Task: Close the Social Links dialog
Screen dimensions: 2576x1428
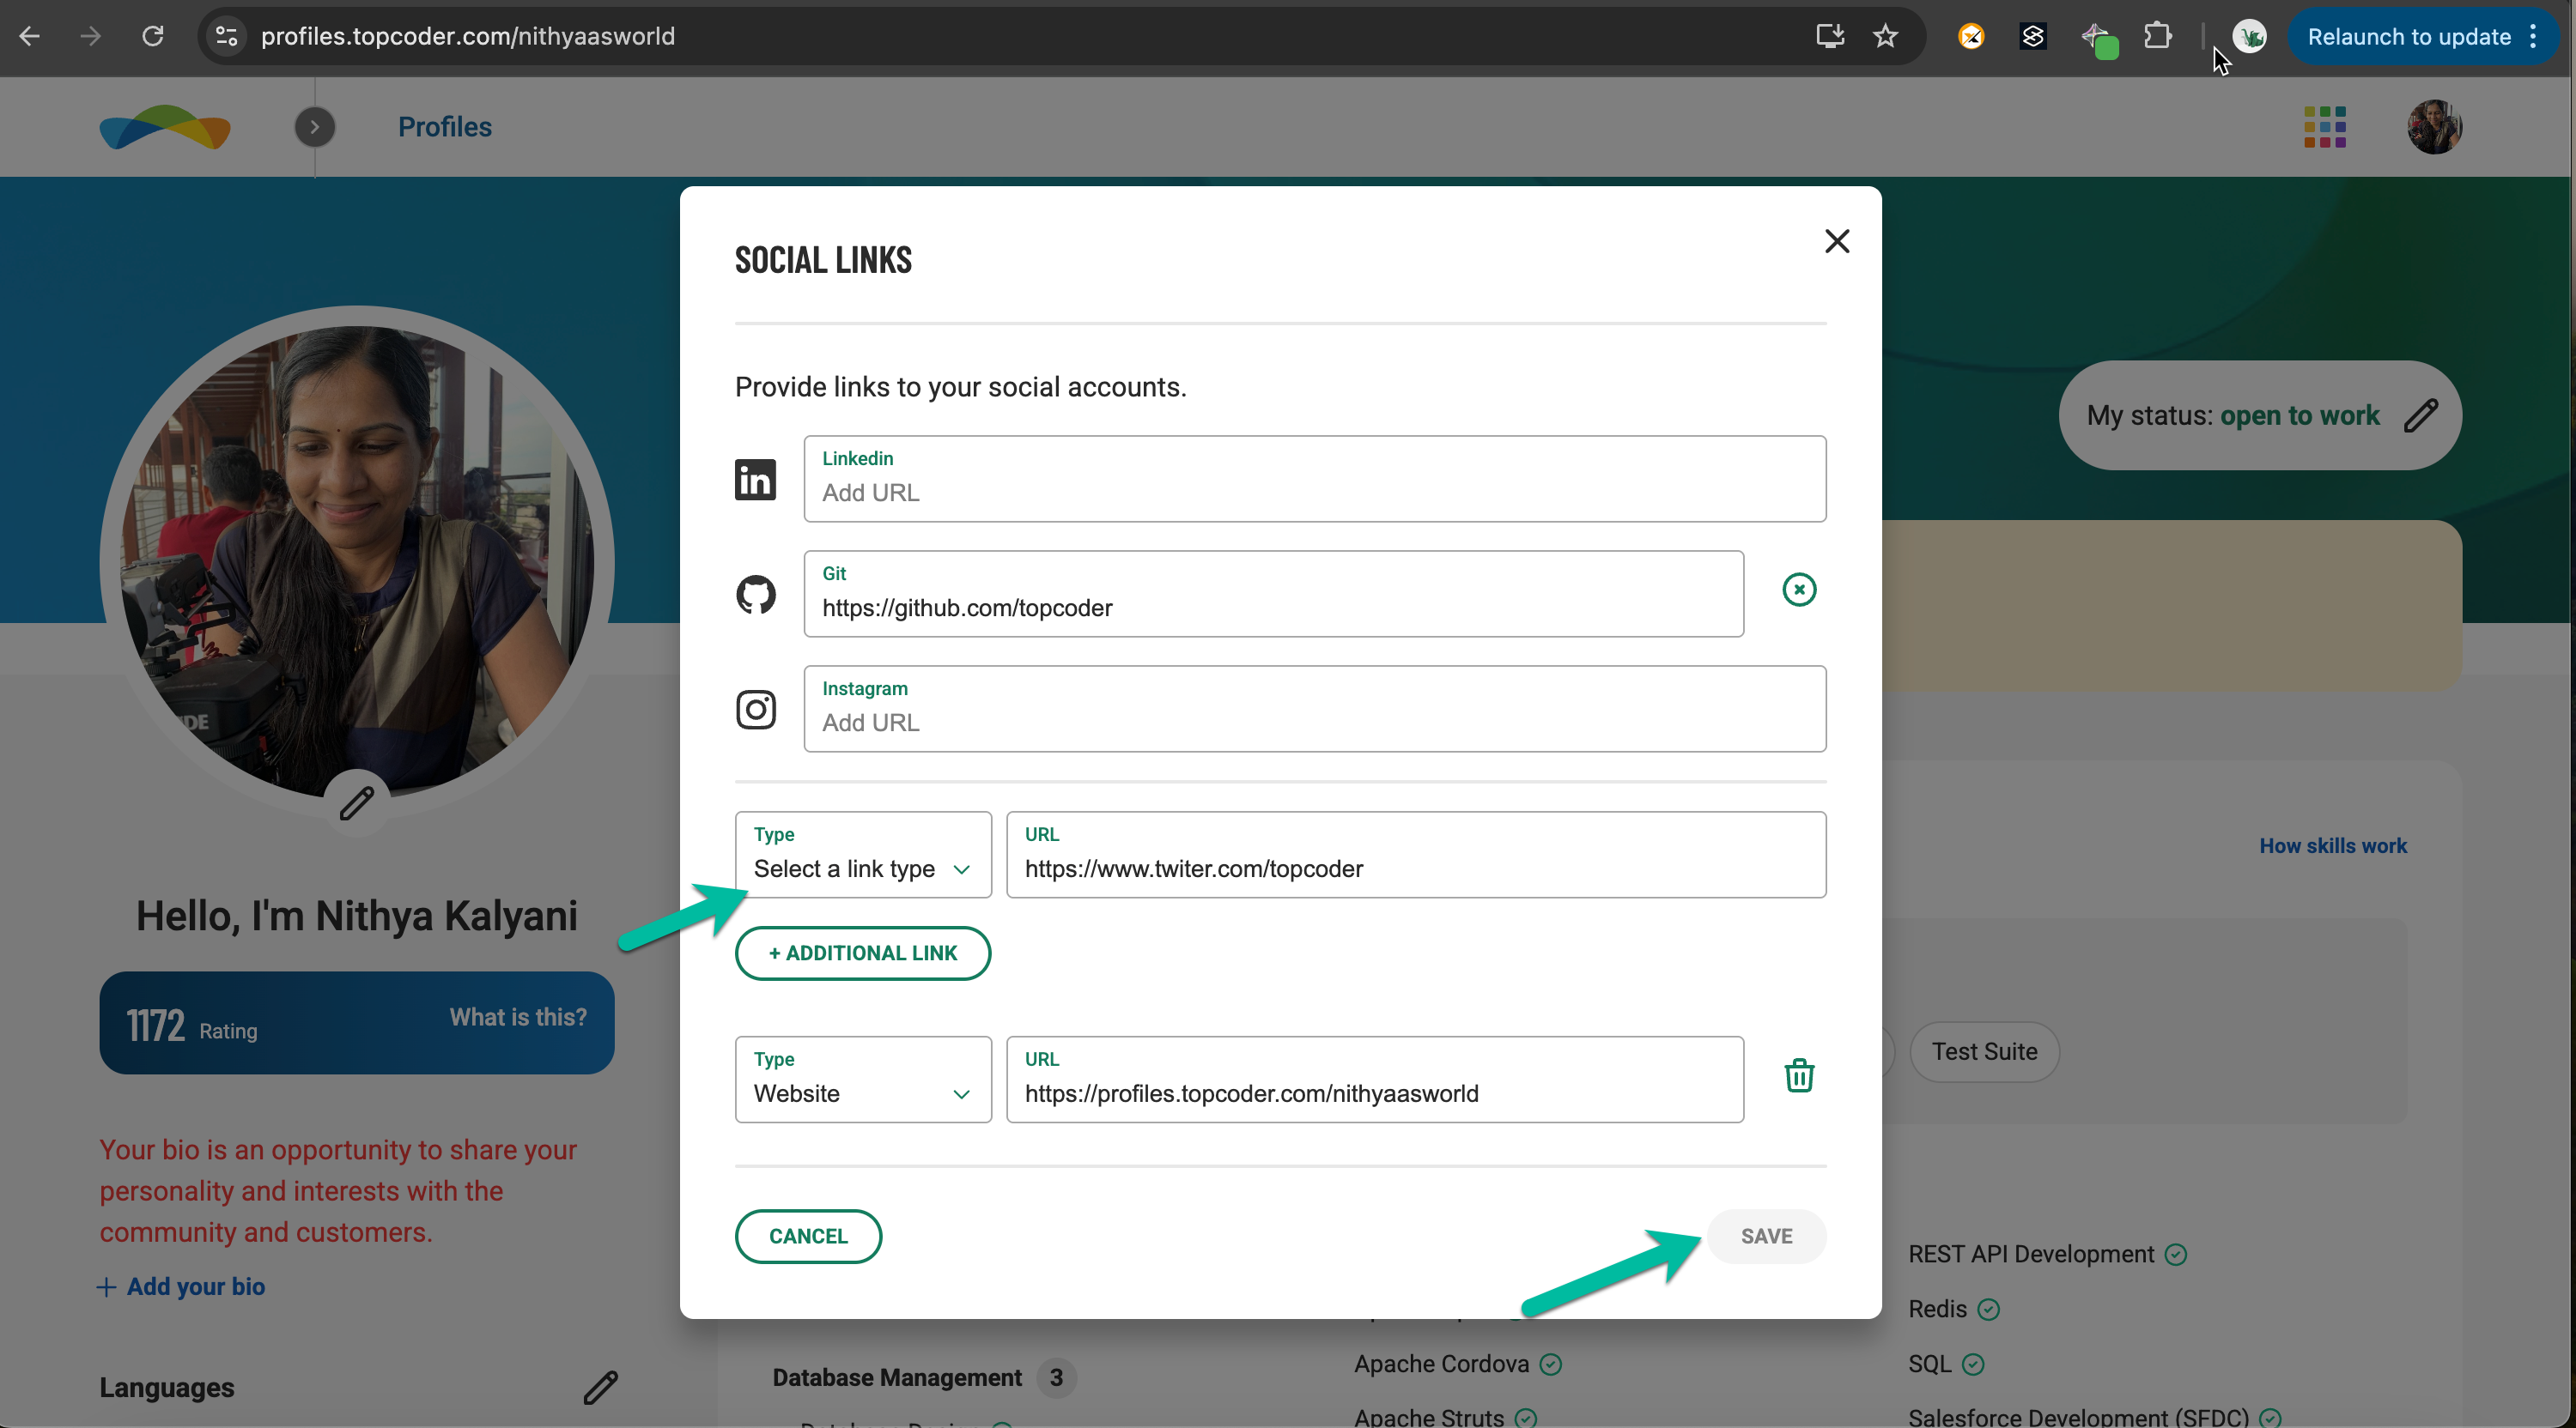Action: pos(1836,241)
